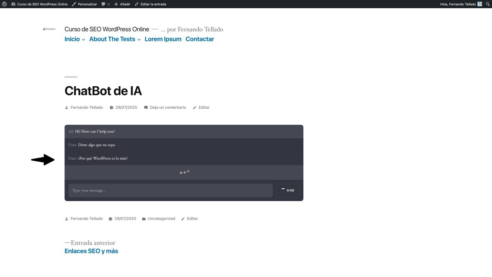Click the WordPress logo in the page header
The width and height of the screenshot is (492, 277).
pos(48,29)
